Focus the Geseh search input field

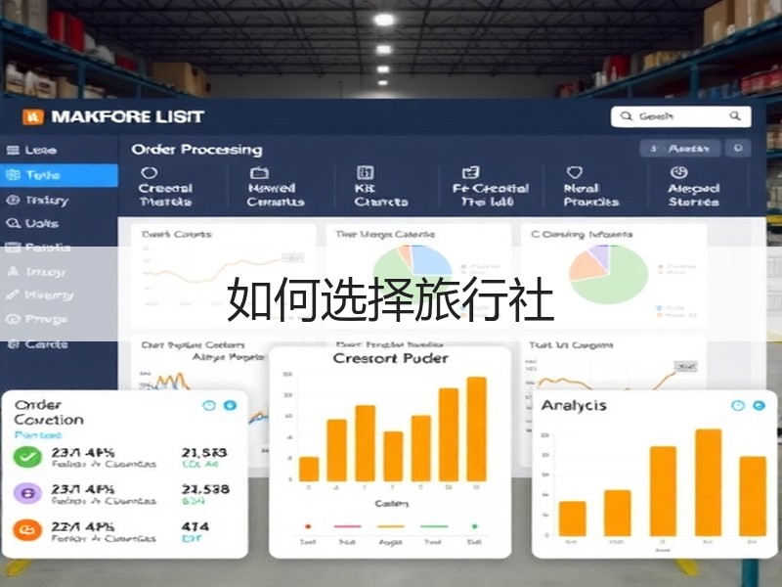(680, 116)
